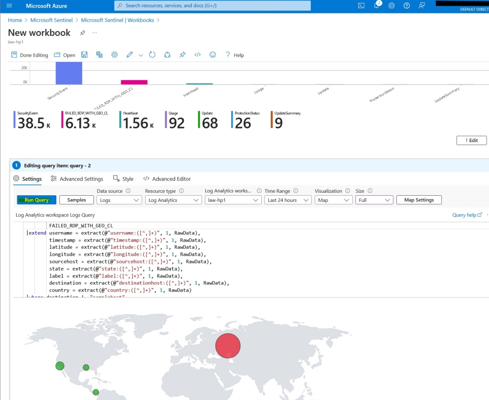Click the feedback smiley icon

point(213,55)
